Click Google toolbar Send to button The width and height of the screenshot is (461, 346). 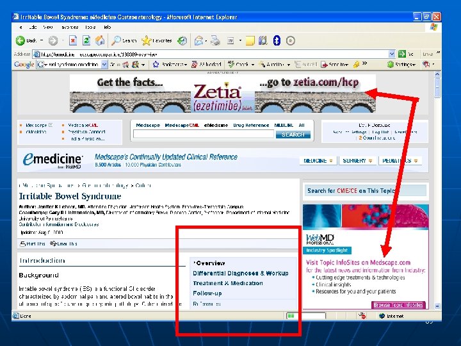pos(335,65)
